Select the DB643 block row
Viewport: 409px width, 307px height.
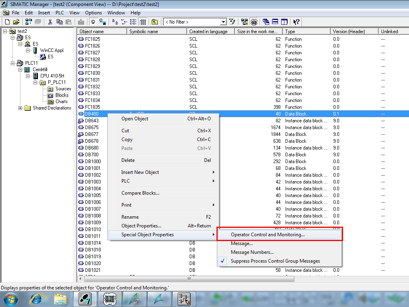(x=92, y=121)
